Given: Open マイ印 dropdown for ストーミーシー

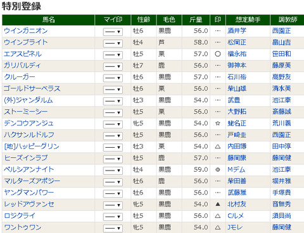Looking at the screenshot, I should tap(113, 113).
